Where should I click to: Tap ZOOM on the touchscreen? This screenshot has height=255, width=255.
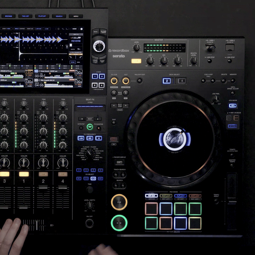click(73, 62)
